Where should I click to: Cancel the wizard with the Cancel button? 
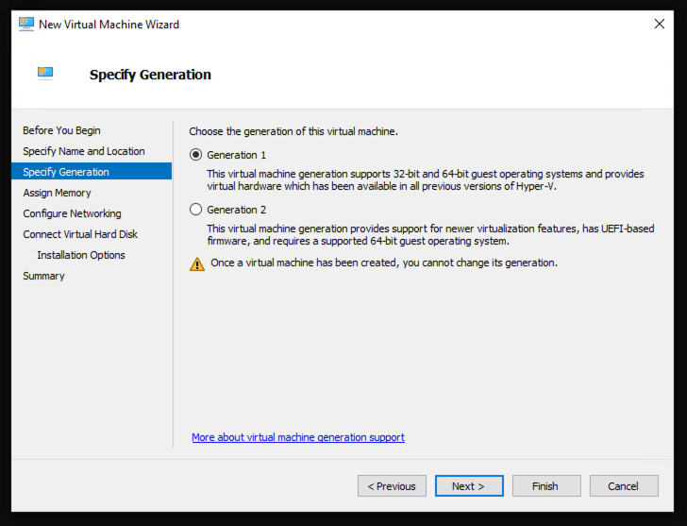[x=623, y=486]
